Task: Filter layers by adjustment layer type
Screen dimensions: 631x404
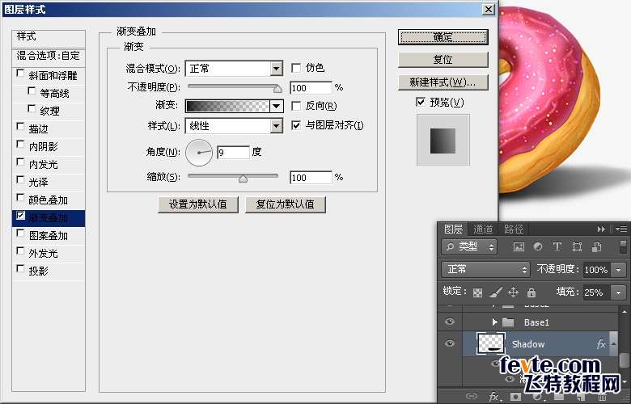Action: point(538,246)
